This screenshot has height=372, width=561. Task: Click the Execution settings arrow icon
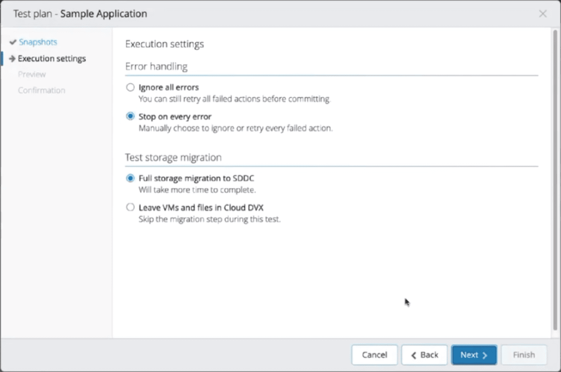[x=12, y=58]
